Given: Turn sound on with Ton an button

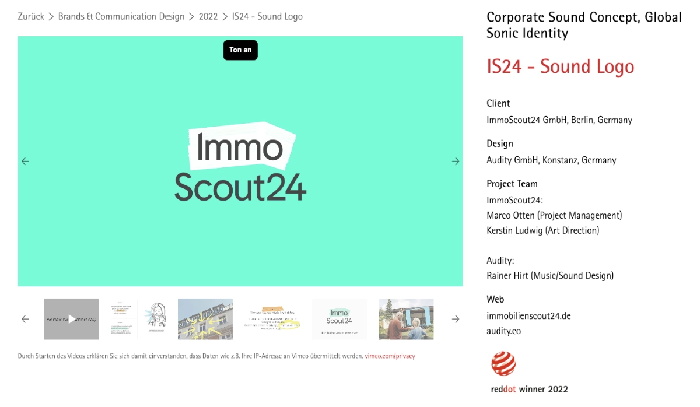Looking at the screenshot, I should pos(240,50).
